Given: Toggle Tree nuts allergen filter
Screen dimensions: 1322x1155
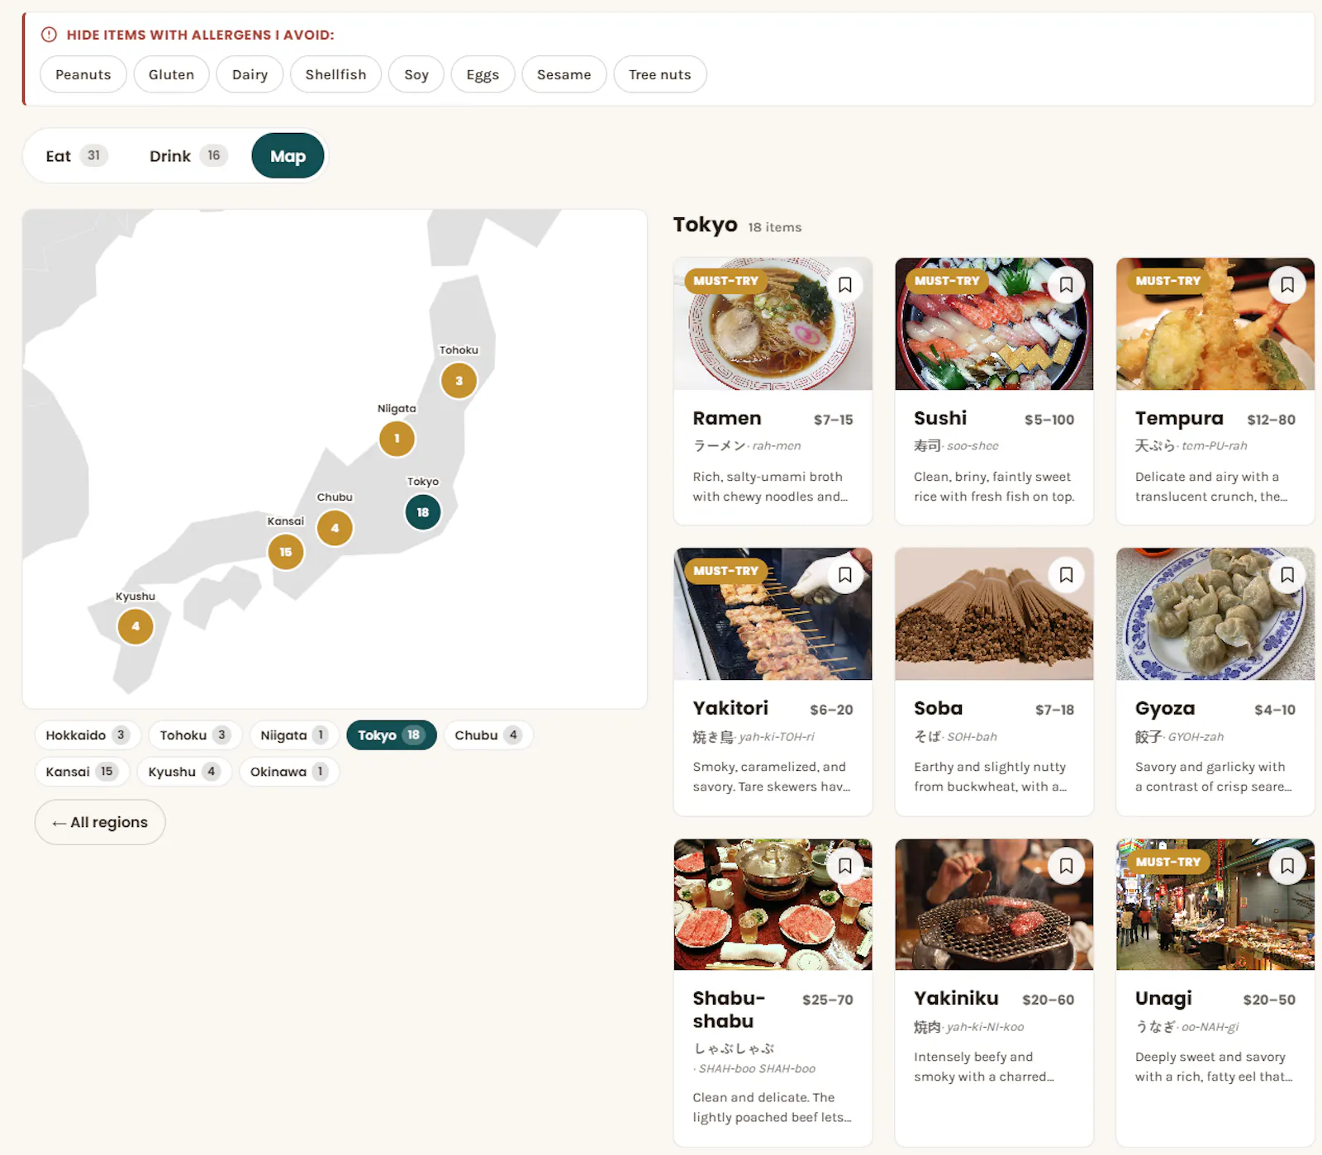Looking at the screenshot, I should [659, 74].
